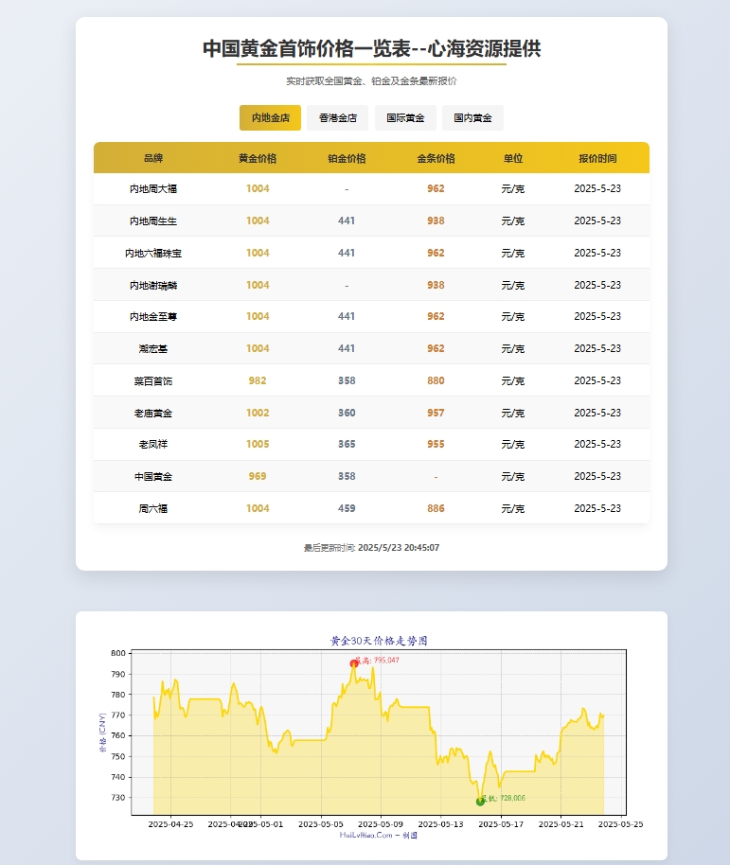This screenshot has height=865, width=730.
Task: Click platinum price 459 for 周六福
Action: point(347,508)
